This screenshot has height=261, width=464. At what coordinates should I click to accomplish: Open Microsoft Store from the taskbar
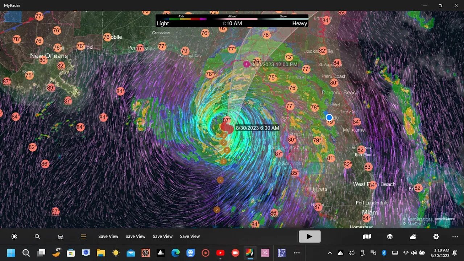point(71,253)
